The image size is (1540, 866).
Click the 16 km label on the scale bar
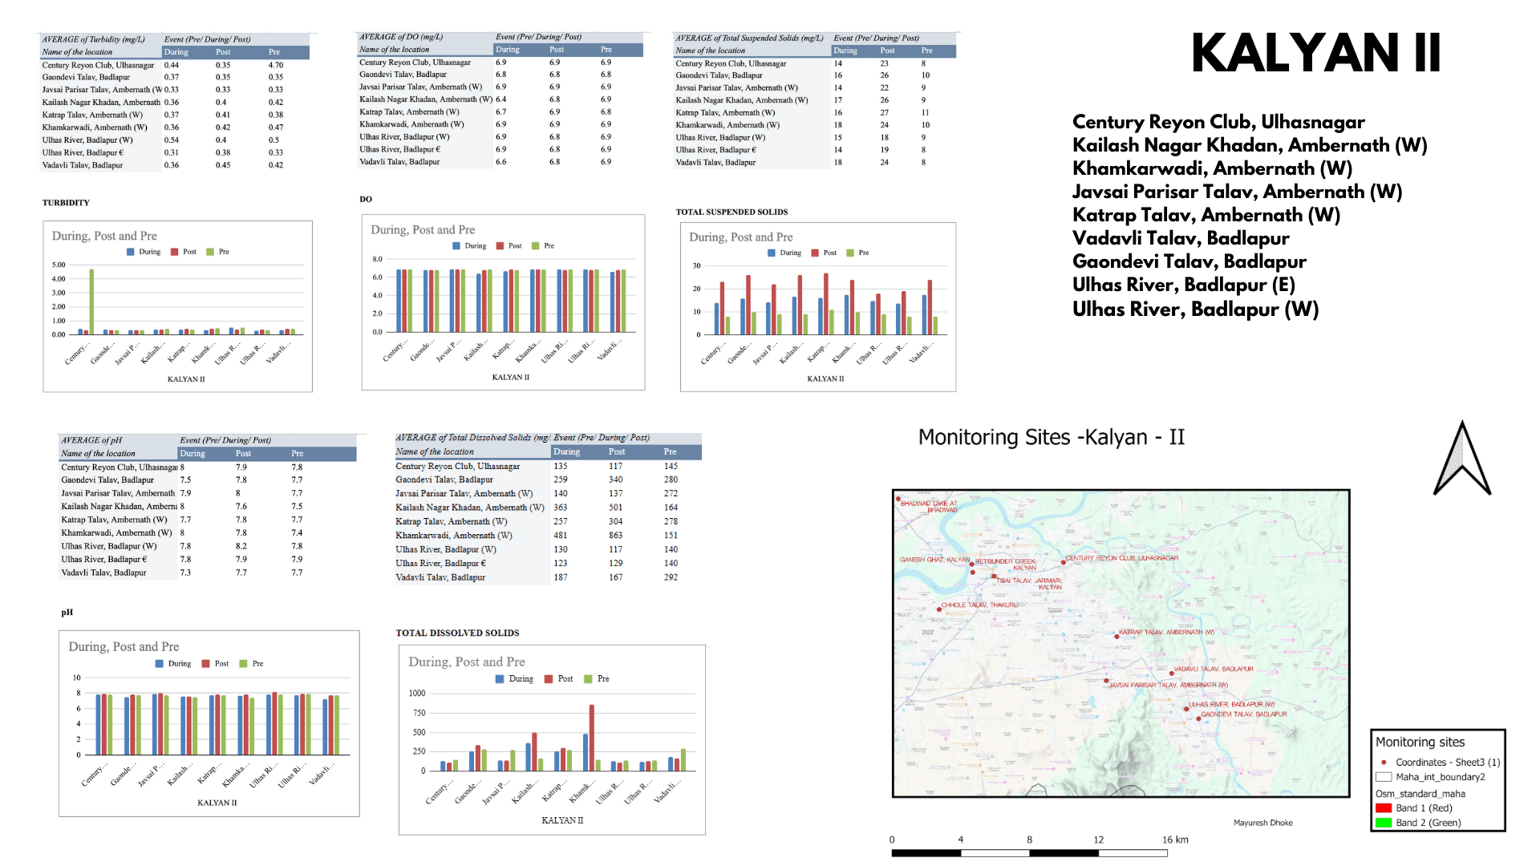pyautogui.click(x=1175, y=840)
